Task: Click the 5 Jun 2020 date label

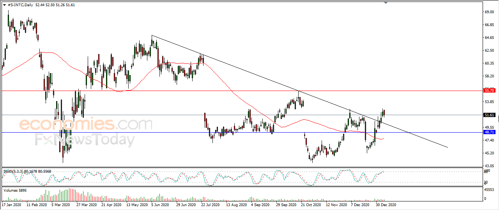Action: (161, 205)
